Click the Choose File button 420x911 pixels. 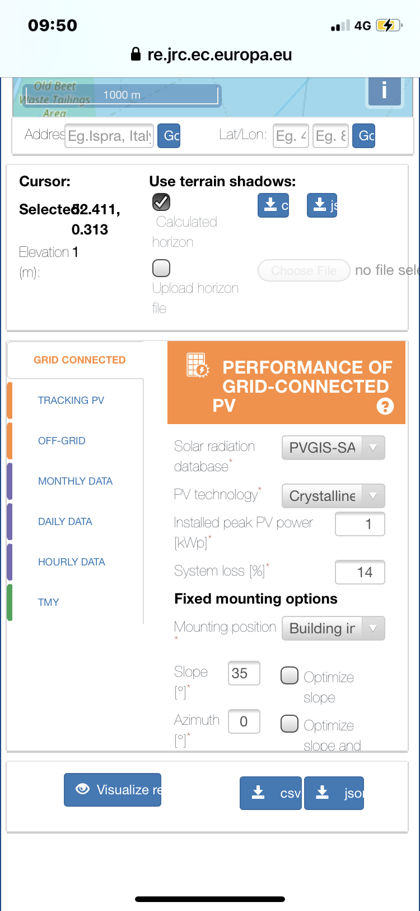[x=304, y=271]
